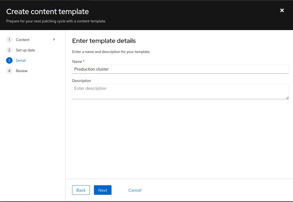
Task: Click the step 4 number badge
Action: pos(9,71)
